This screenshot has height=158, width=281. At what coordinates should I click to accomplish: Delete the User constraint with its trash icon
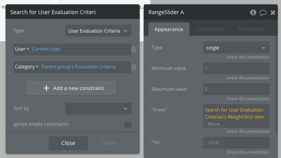coord(134,50)
